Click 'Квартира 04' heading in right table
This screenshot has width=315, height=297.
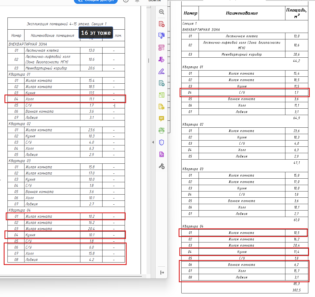[x=193, y=226]
